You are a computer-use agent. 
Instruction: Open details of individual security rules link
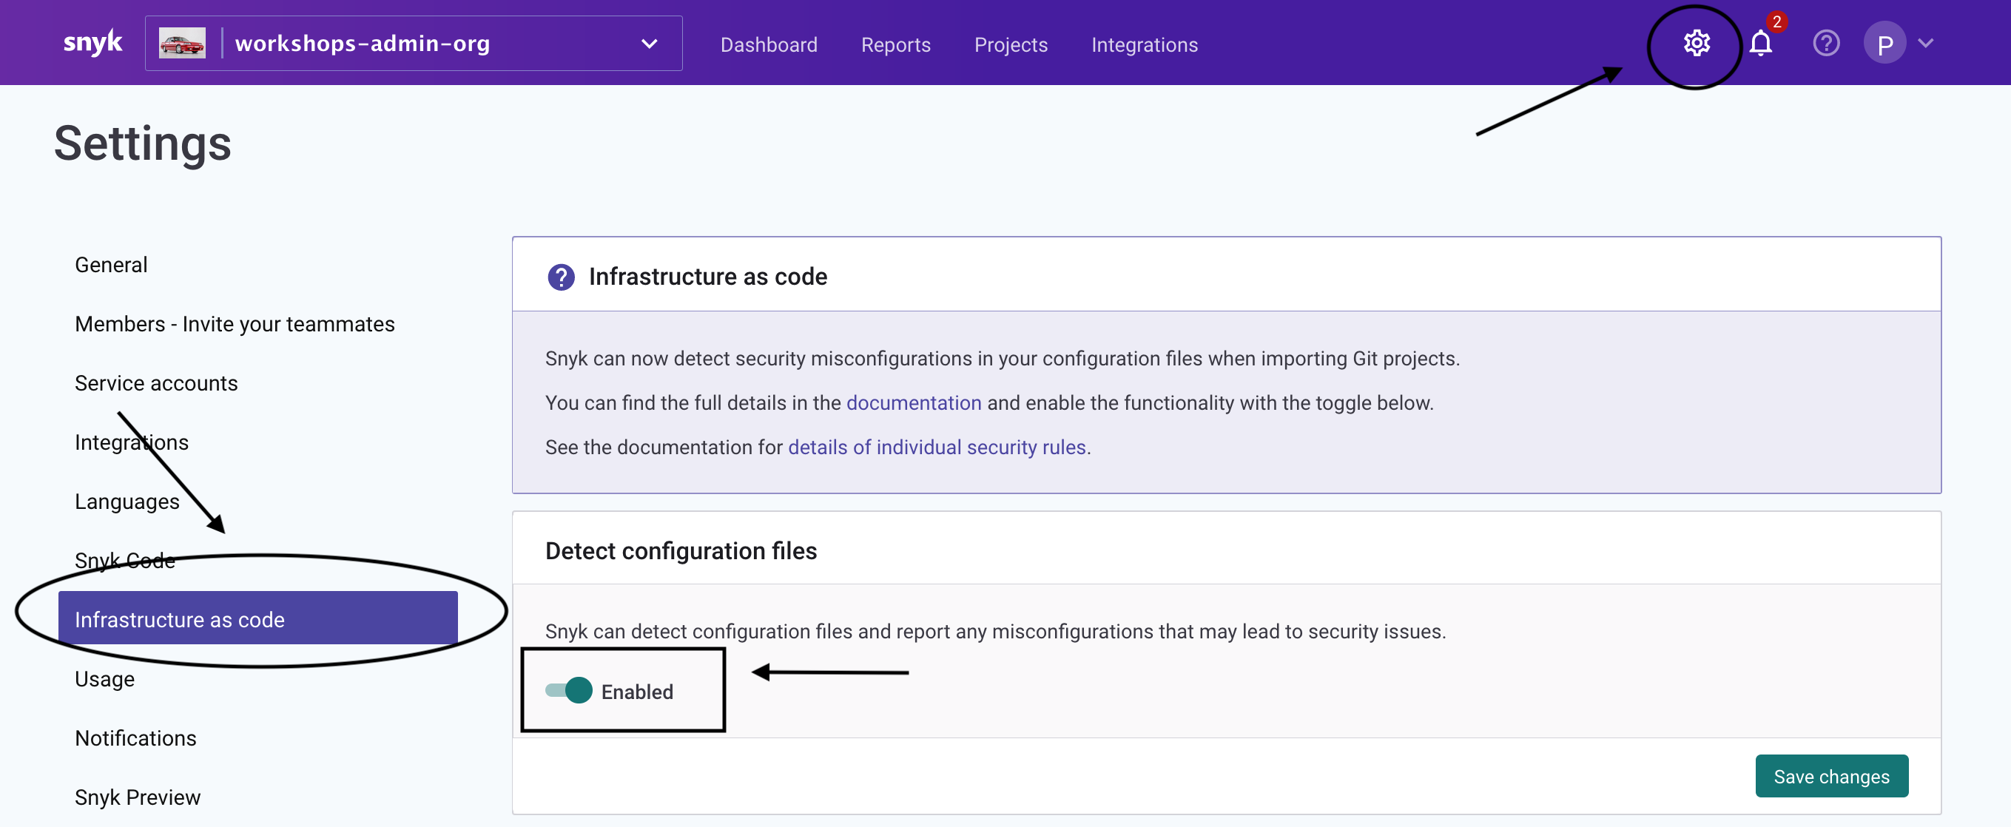937,448
